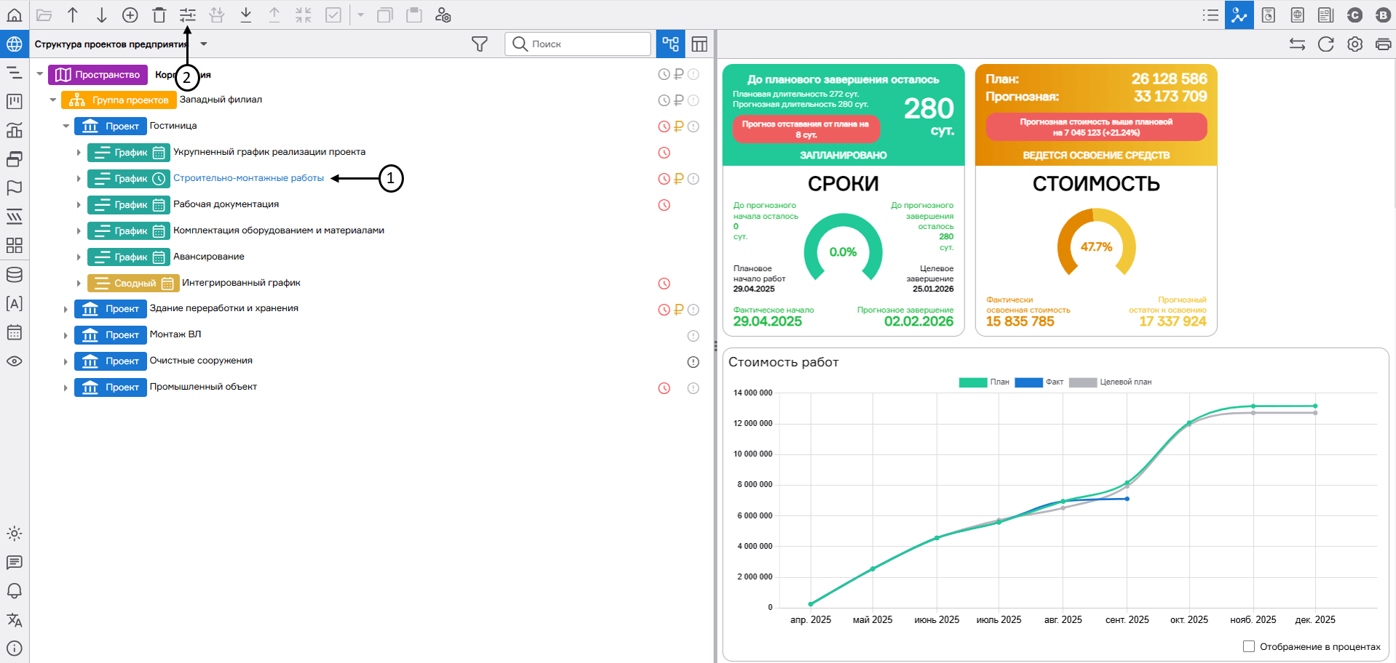Image resolution: width=1396 pixels, height=663 pixels.
Task: Click the trash delete icon in the toolbar
Action: (x=159, y=15)
